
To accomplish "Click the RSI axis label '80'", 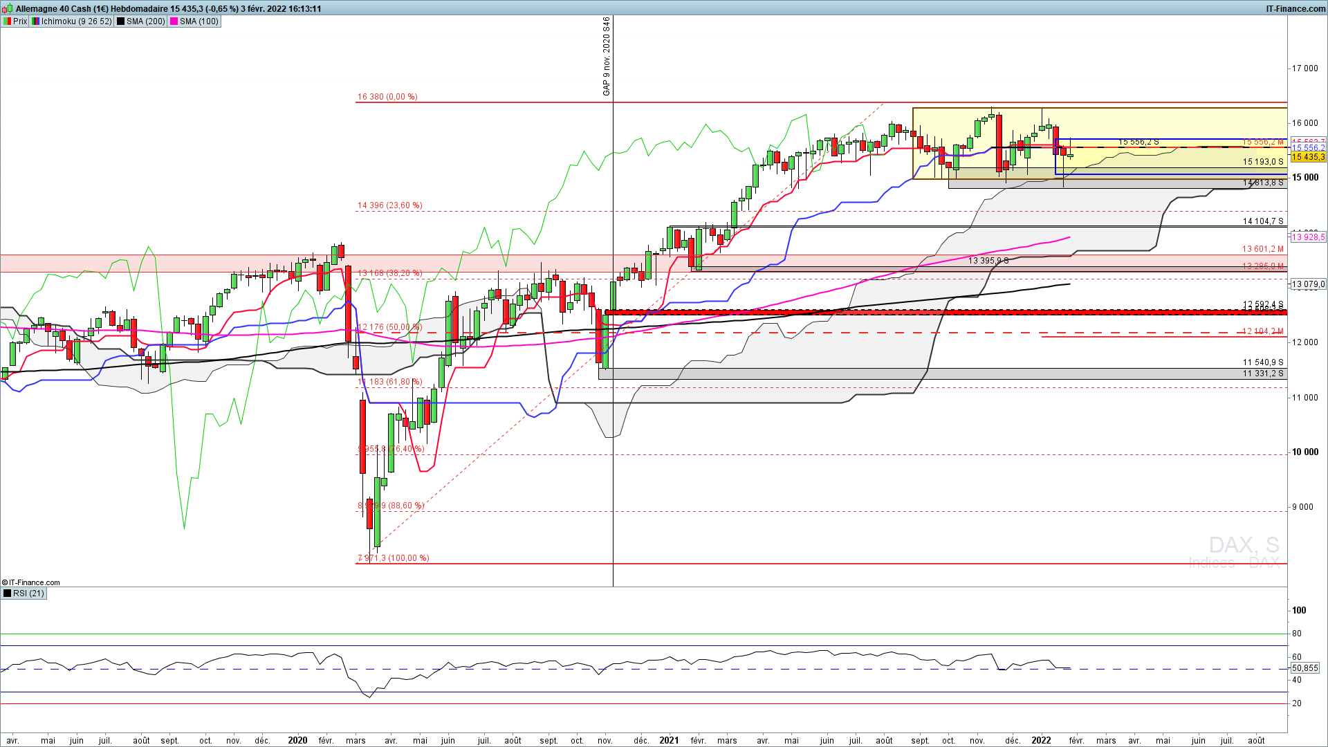I will click(x=1297, y=634).
